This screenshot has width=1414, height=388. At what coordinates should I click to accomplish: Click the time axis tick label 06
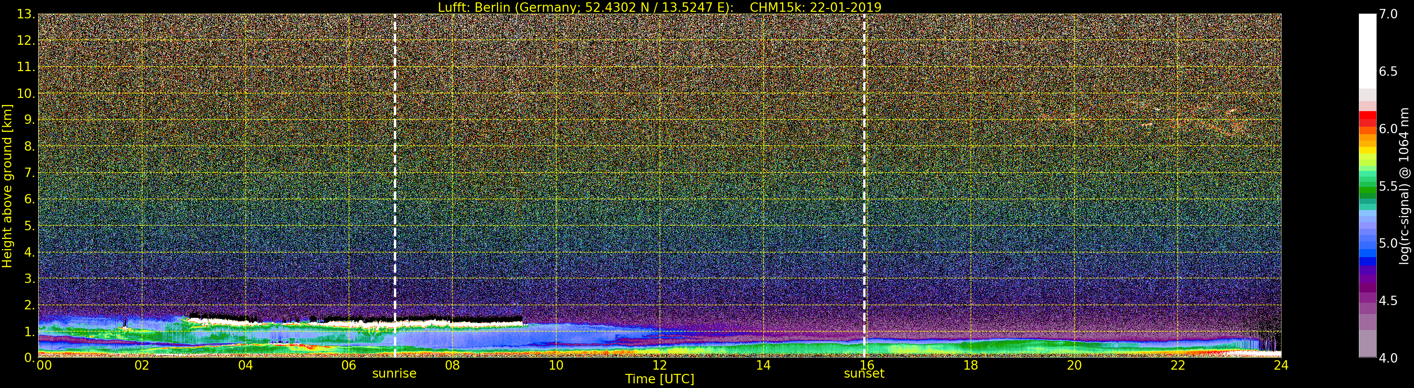(349, 365)
